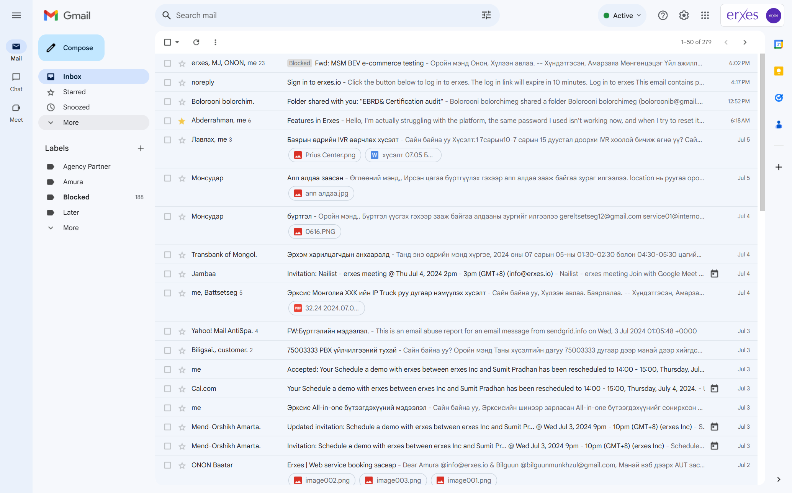Go to the next page of emails
The width and height of the screenshot is (792, 493).
(x=745, y=42)
